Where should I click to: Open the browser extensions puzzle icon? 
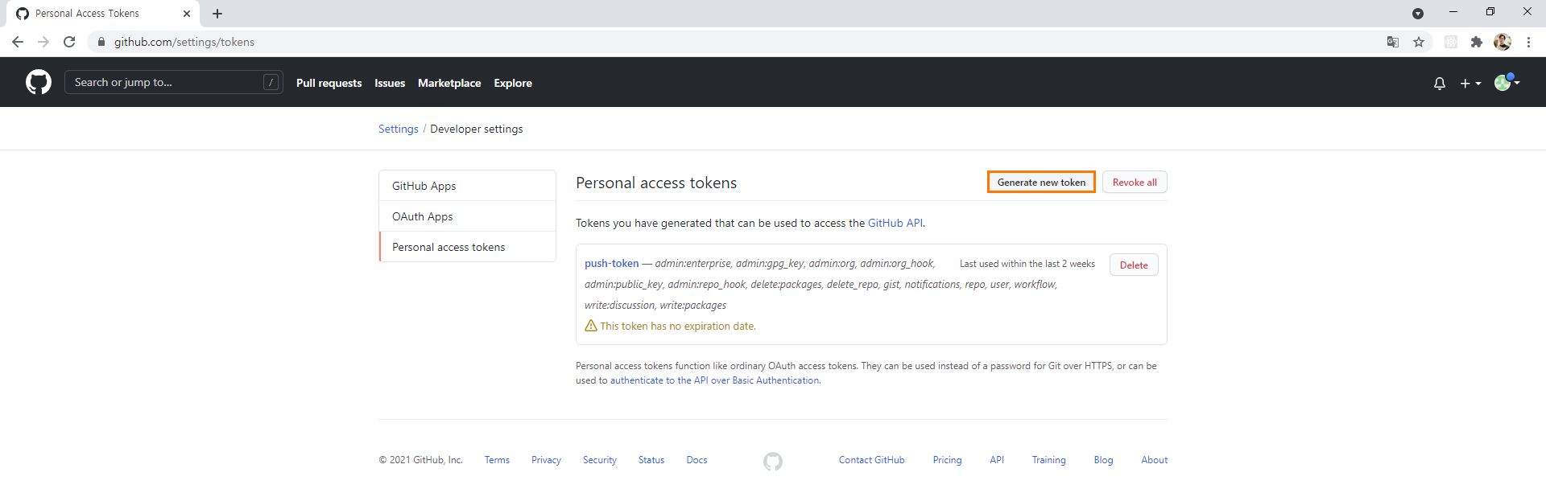click(x=1476, y=42)
